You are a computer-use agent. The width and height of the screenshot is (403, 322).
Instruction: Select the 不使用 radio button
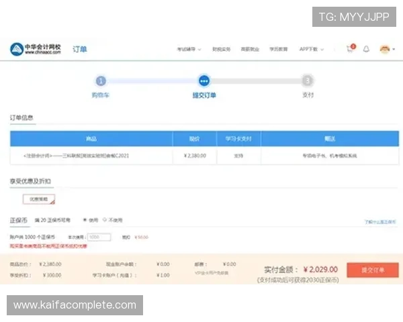[x=105, y=220]
